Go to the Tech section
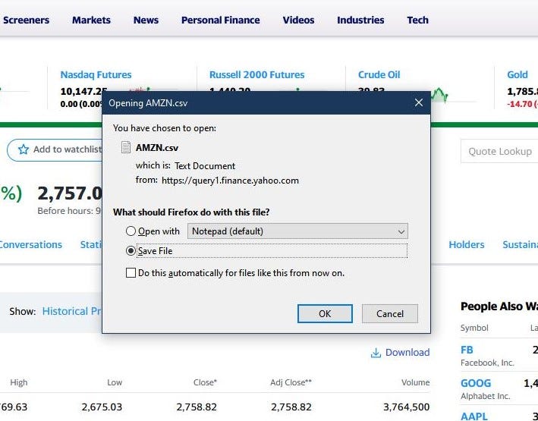Screen dimensions: 538x421 pyautogui.click(x=417, y=20)
